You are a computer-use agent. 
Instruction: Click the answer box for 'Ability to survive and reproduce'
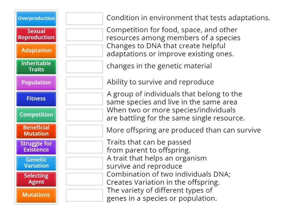pos(84,82)
